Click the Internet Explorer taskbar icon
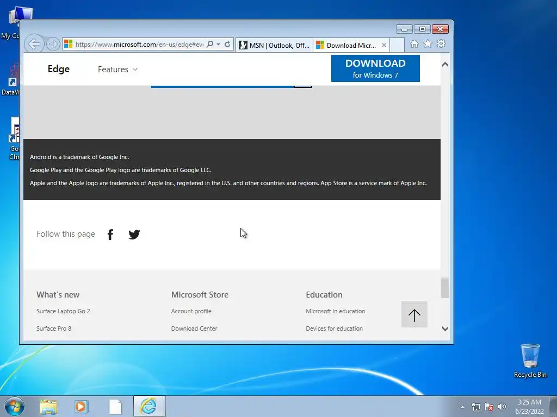 [148, 406]
